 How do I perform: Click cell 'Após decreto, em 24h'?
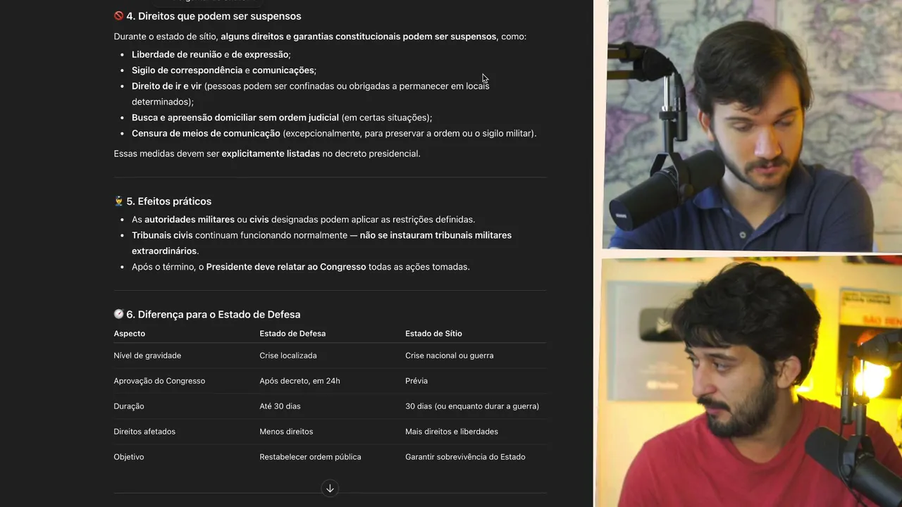point(299,381)
